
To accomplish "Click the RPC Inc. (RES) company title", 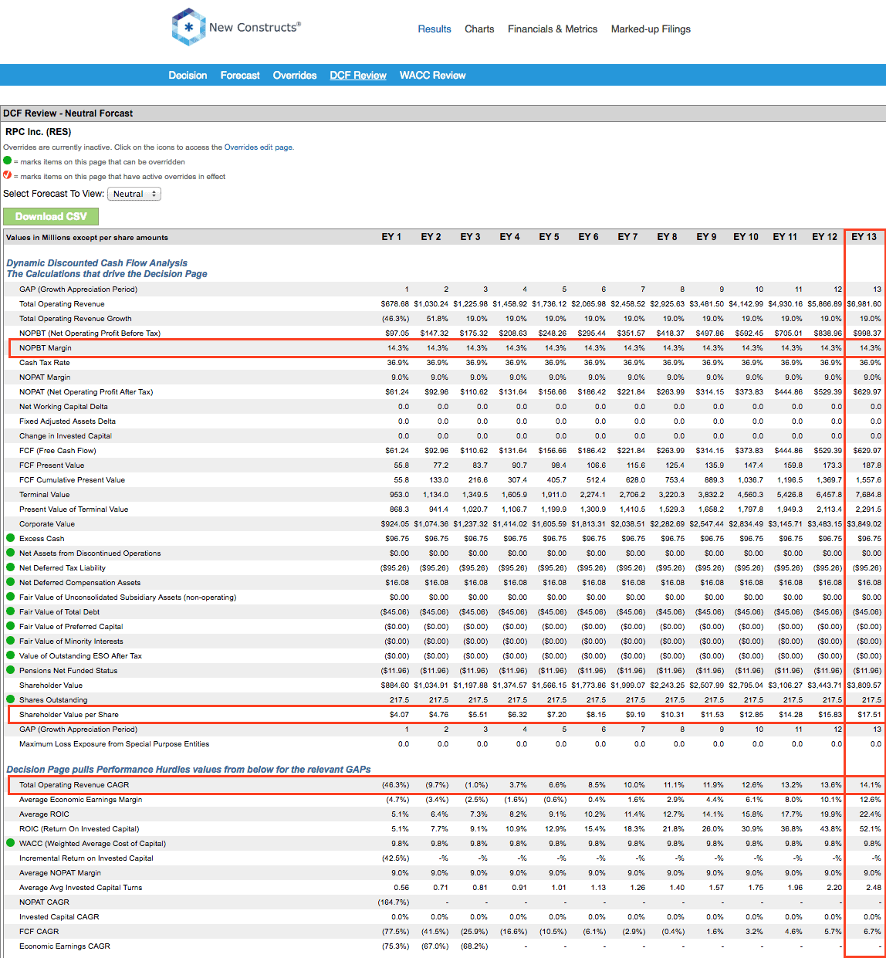I will click(x=38, y=131).
